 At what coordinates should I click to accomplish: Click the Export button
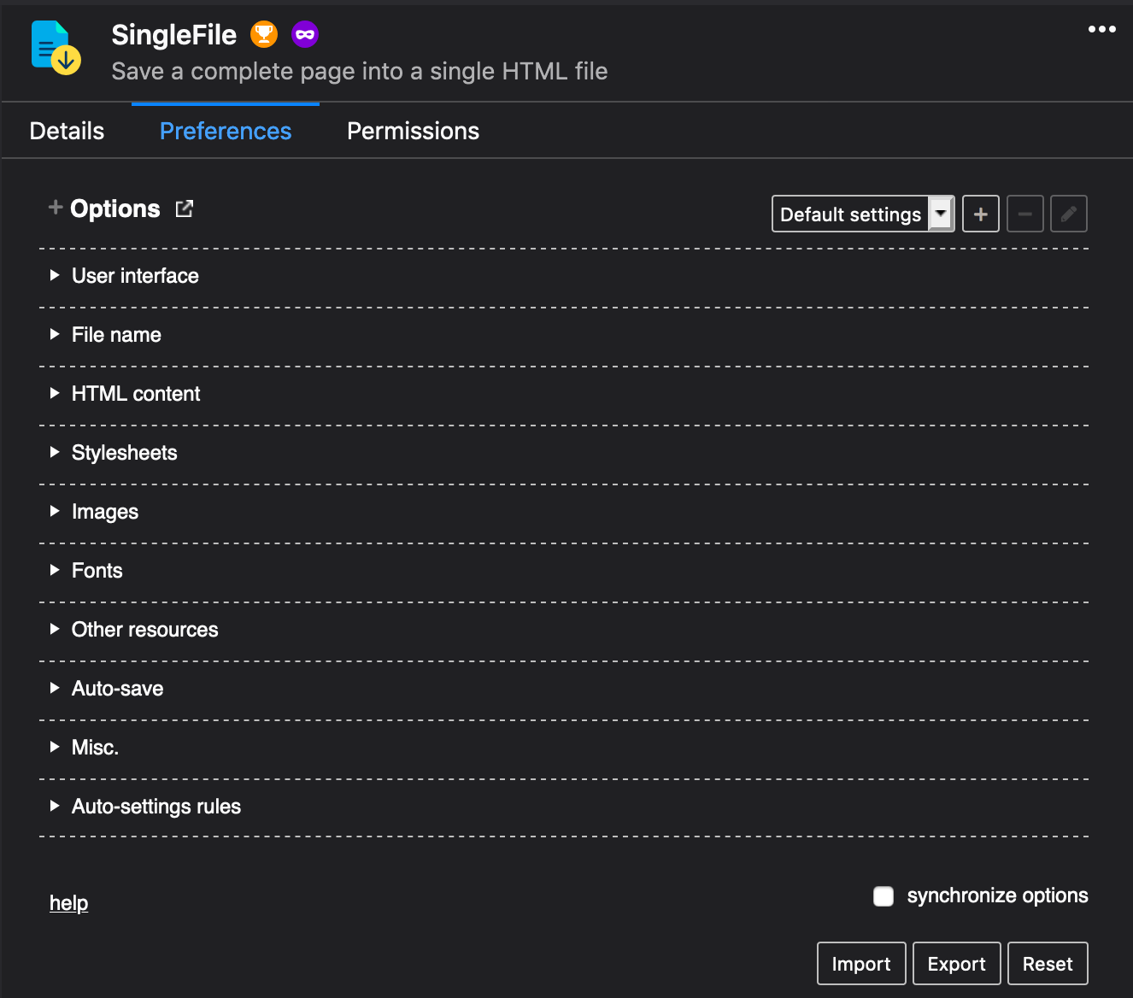957,964
